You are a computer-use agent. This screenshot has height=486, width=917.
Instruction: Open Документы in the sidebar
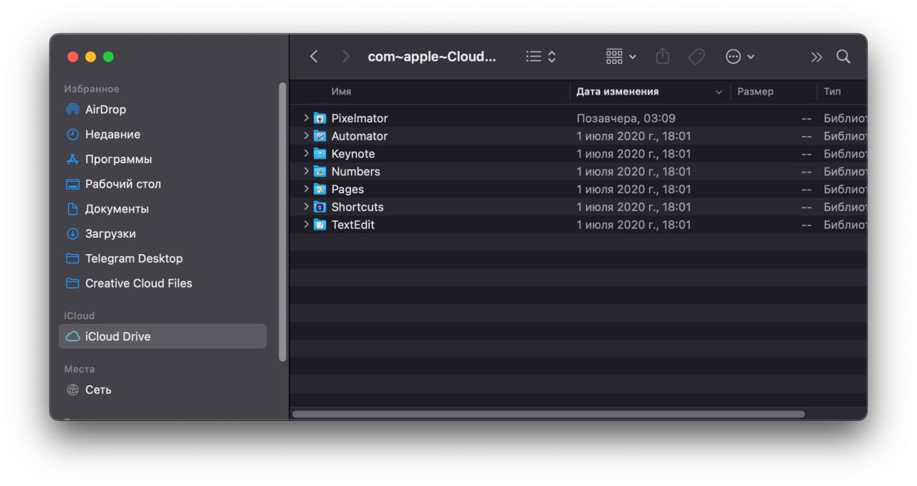coord(117,209)
